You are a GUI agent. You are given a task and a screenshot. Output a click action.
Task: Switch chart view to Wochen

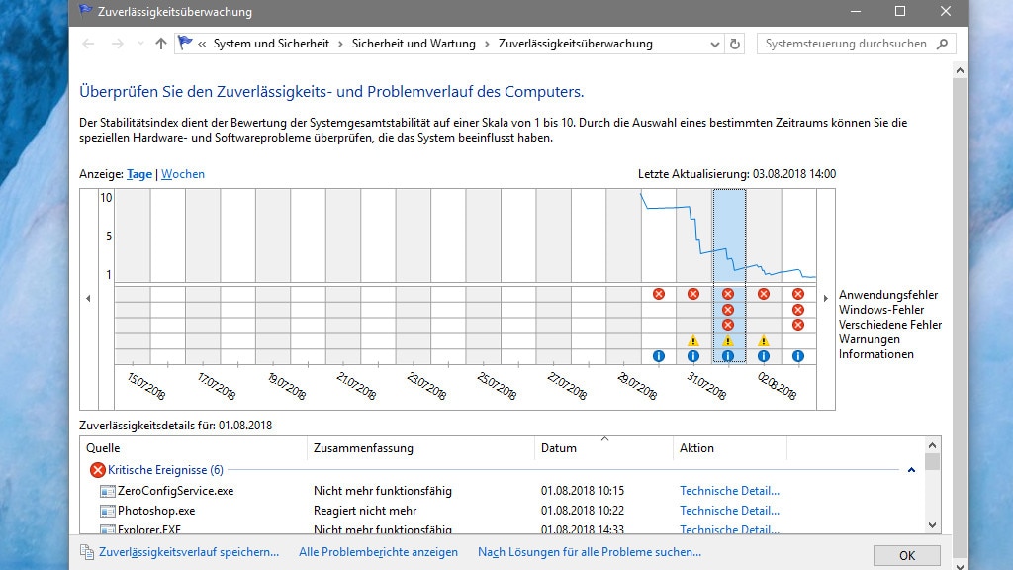click(183, 174)
